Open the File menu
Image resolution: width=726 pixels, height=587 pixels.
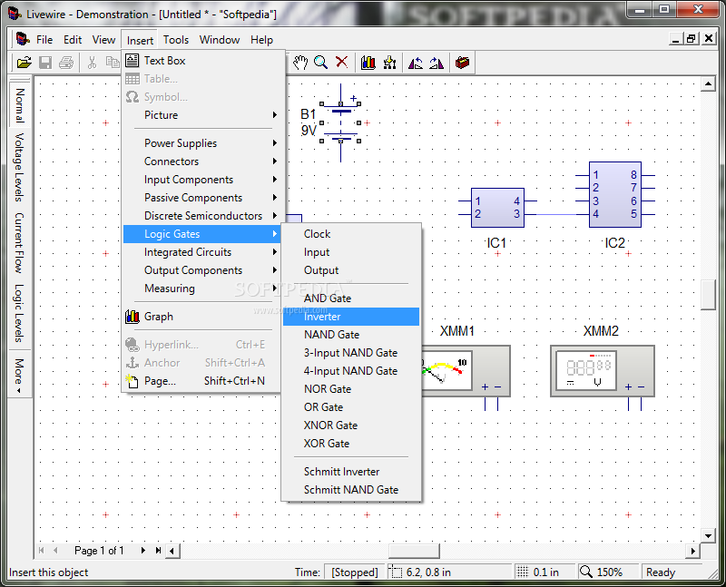[44, 40]
